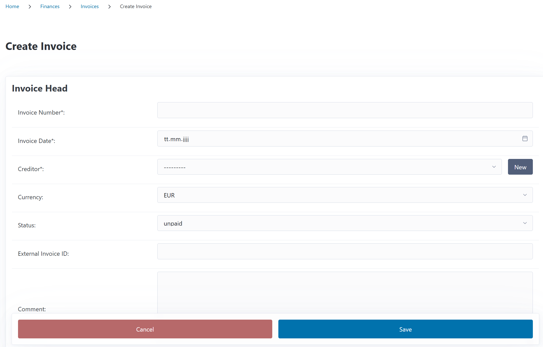
Task: Click breadcrumb separator after Finances
Action: (x=70, y=7)
